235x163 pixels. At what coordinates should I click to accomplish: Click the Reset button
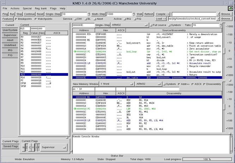[x=40, y=14]
